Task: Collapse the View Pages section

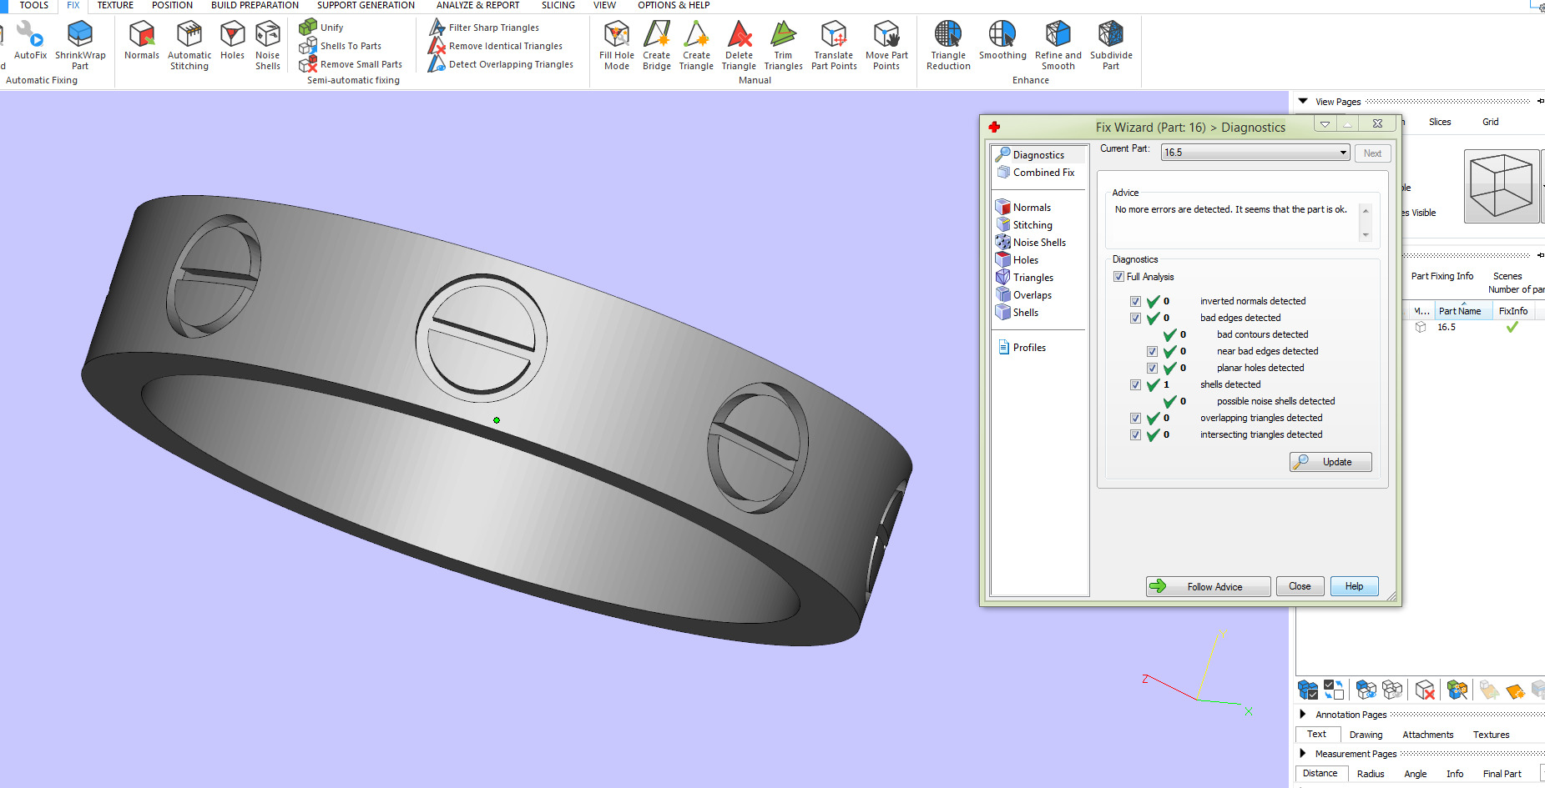Action: point(1303,101)
